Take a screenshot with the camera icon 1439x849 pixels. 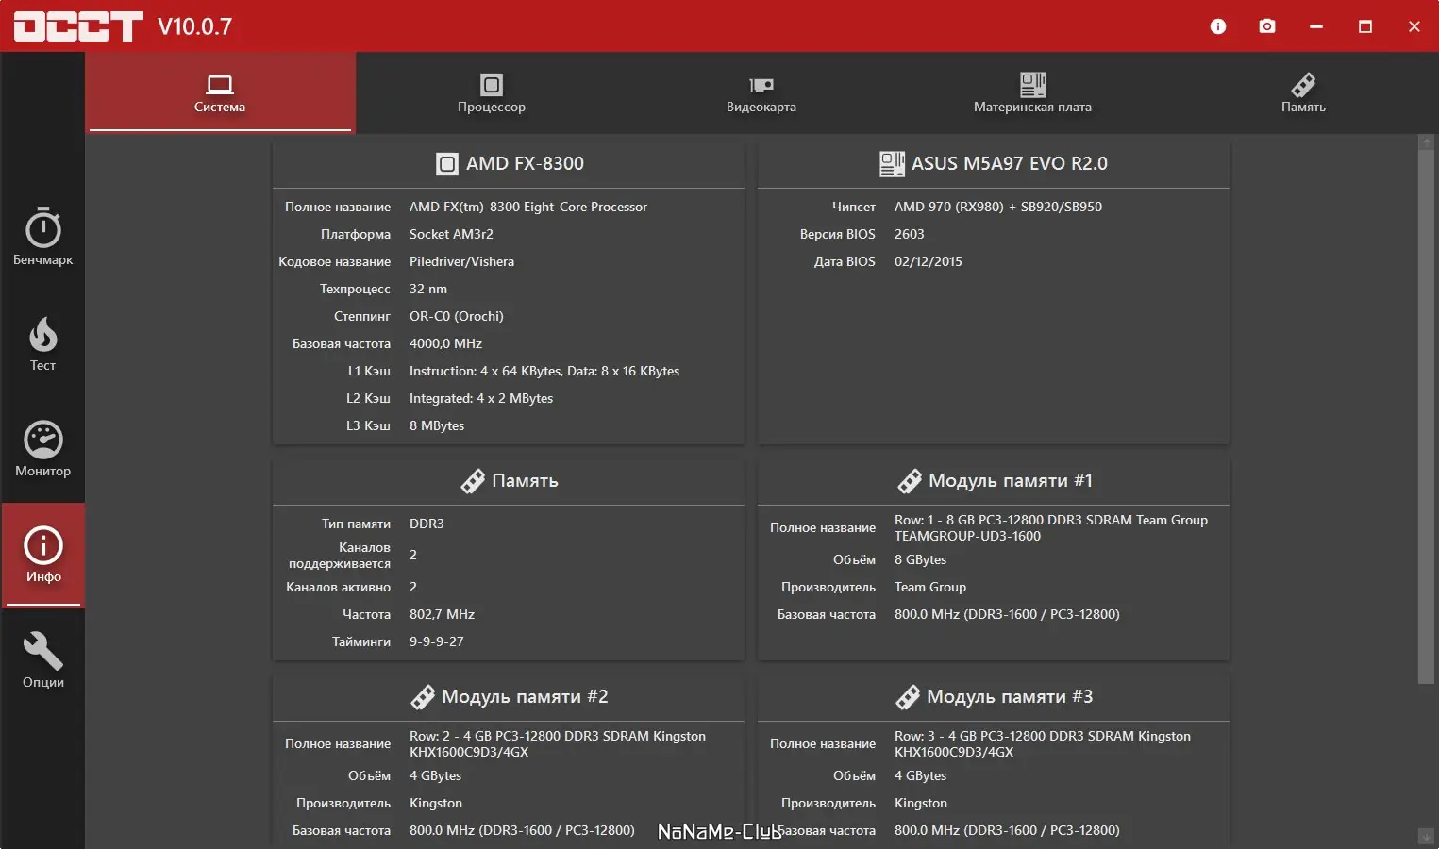1267,26
